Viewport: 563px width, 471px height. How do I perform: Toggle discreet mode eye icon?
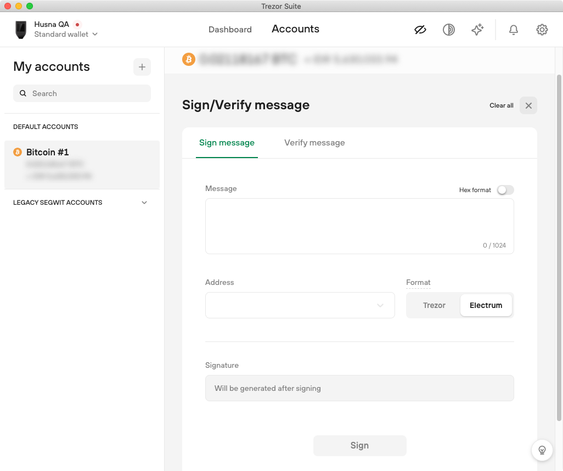point(420,30)
